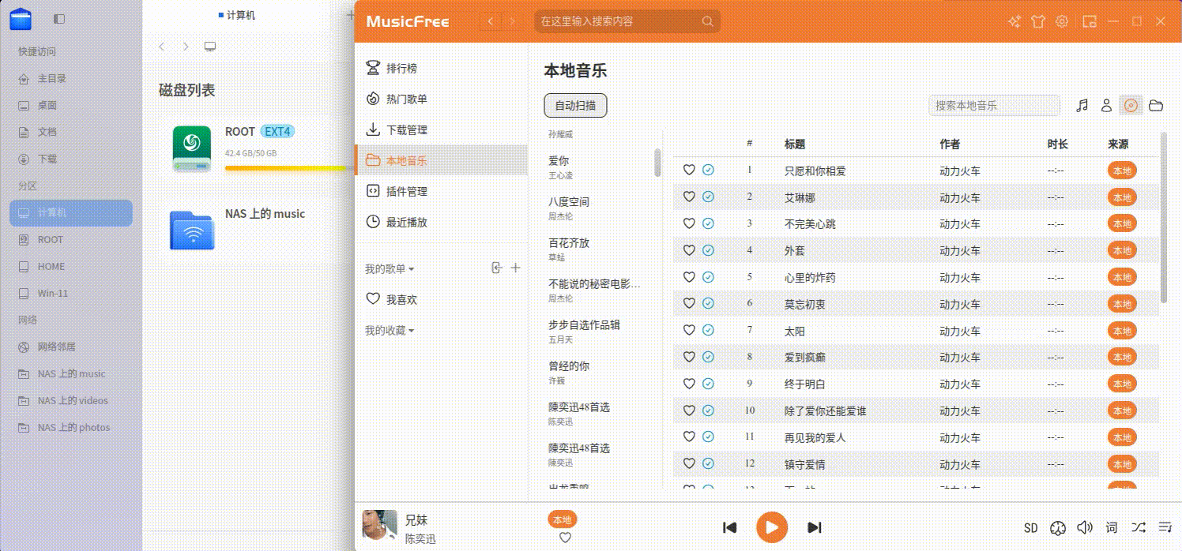Show local music by artist view icon
The width and height of the screenshot is (1182, 551).
(1106, 106)
